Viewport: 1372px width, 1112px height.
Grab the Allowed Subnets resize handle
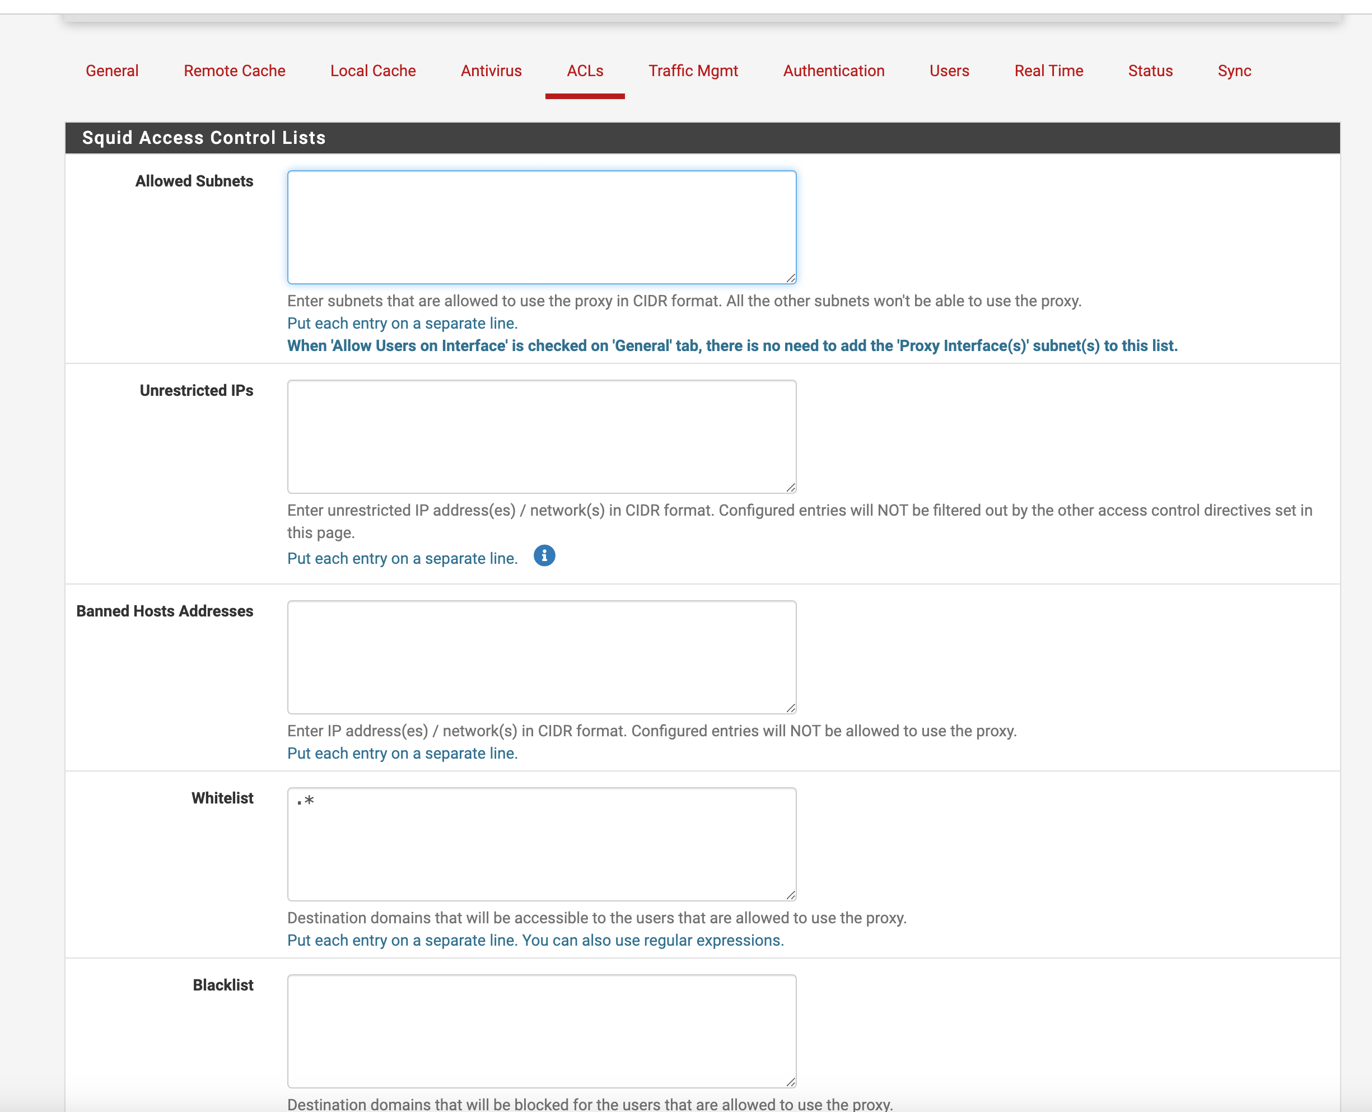tap(790, 278)
